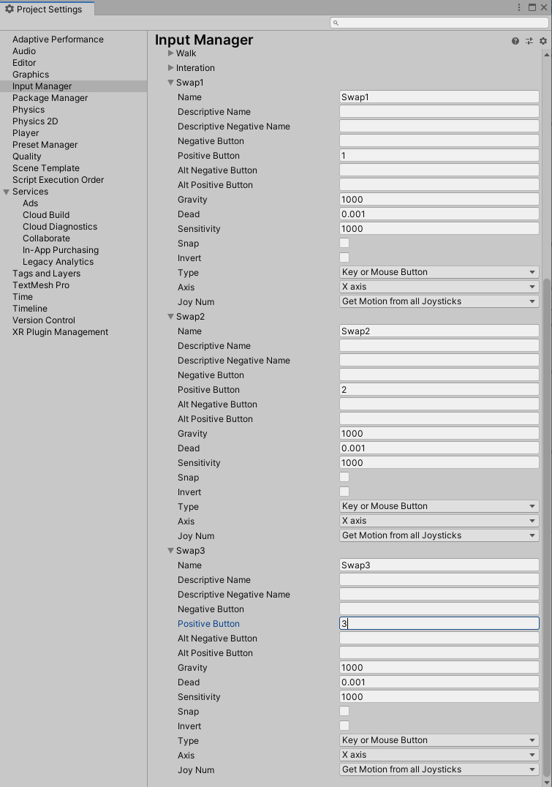Collapse the Swap3 axis foldout
This screenshot has width=552, height=787.
(x=170, y=550)
